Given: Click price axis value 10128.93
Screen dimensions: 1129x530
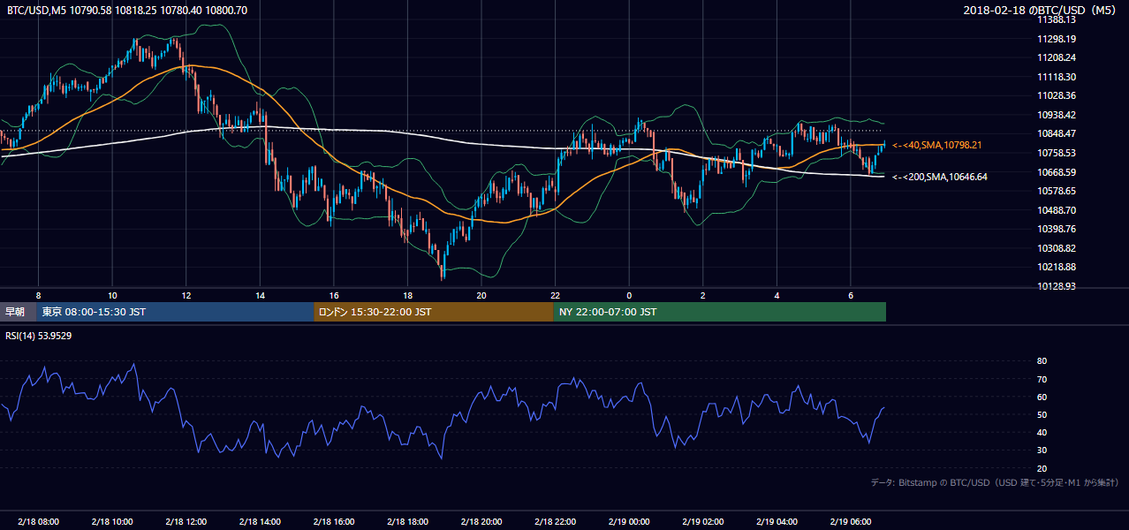Looking at the screenshot, I should coord(1057,286).
